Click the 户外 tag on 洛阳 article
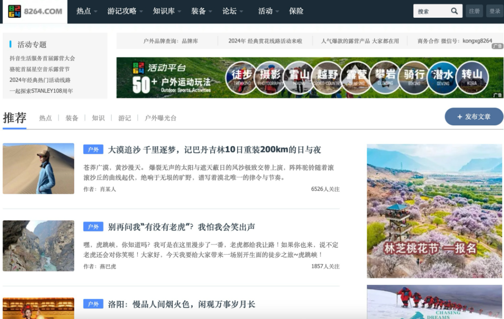Viewport: 504px width, 319px height. pos(93,304)
